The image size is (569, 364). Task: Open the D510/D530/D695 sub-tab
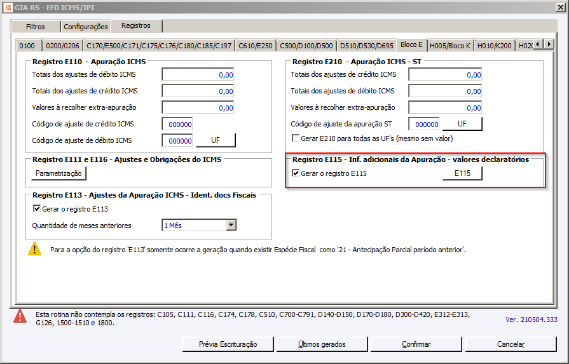366,46
